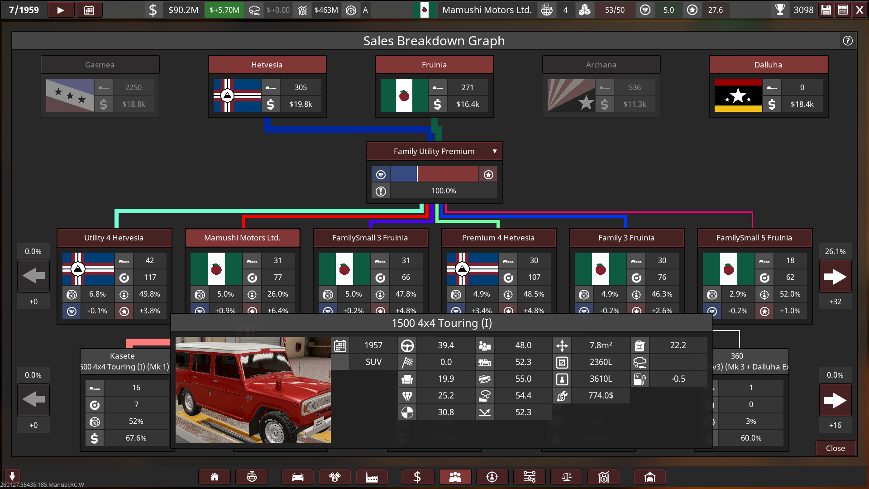
Task: Open the calendar icon in top bar
Action: click(x=89, y=10)
